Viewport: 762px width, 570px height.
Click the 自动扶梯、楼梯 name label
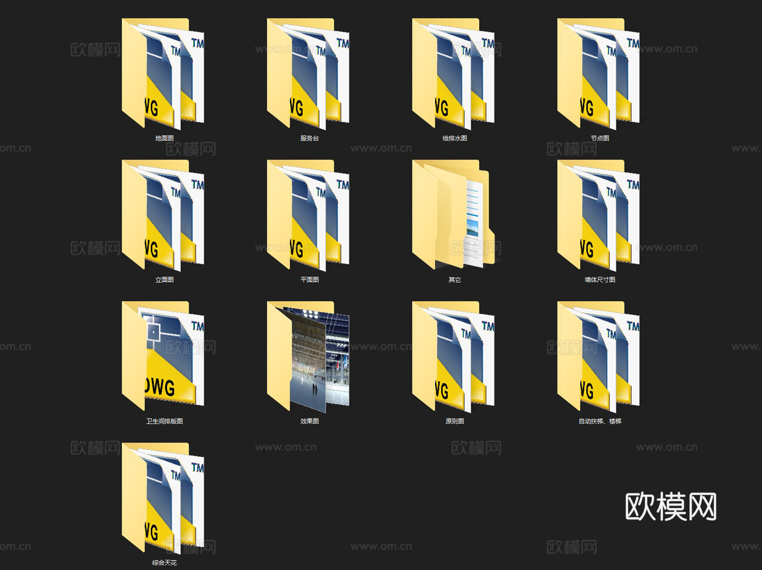pos(600,421)
